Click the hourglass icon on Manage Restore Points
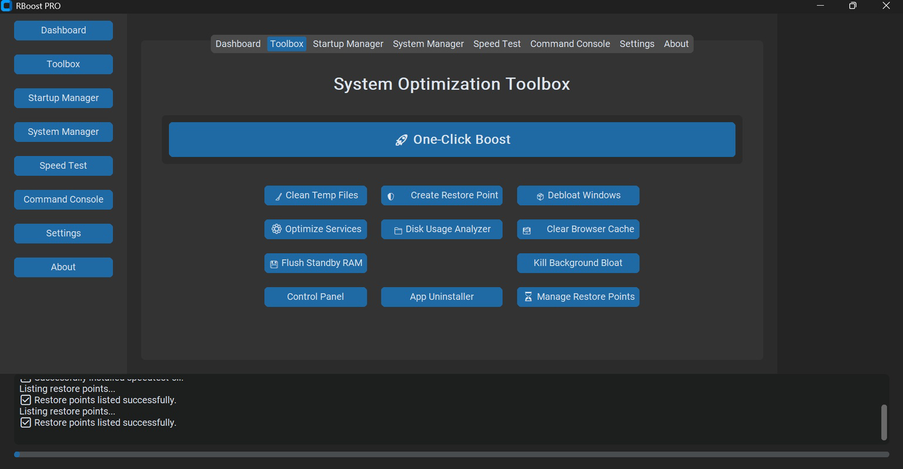Screen dimensions: 903x469 click(x=528, y=297)
